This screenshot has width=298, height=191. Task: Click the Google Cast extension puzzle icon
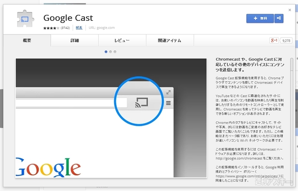[x=25, y=18]
